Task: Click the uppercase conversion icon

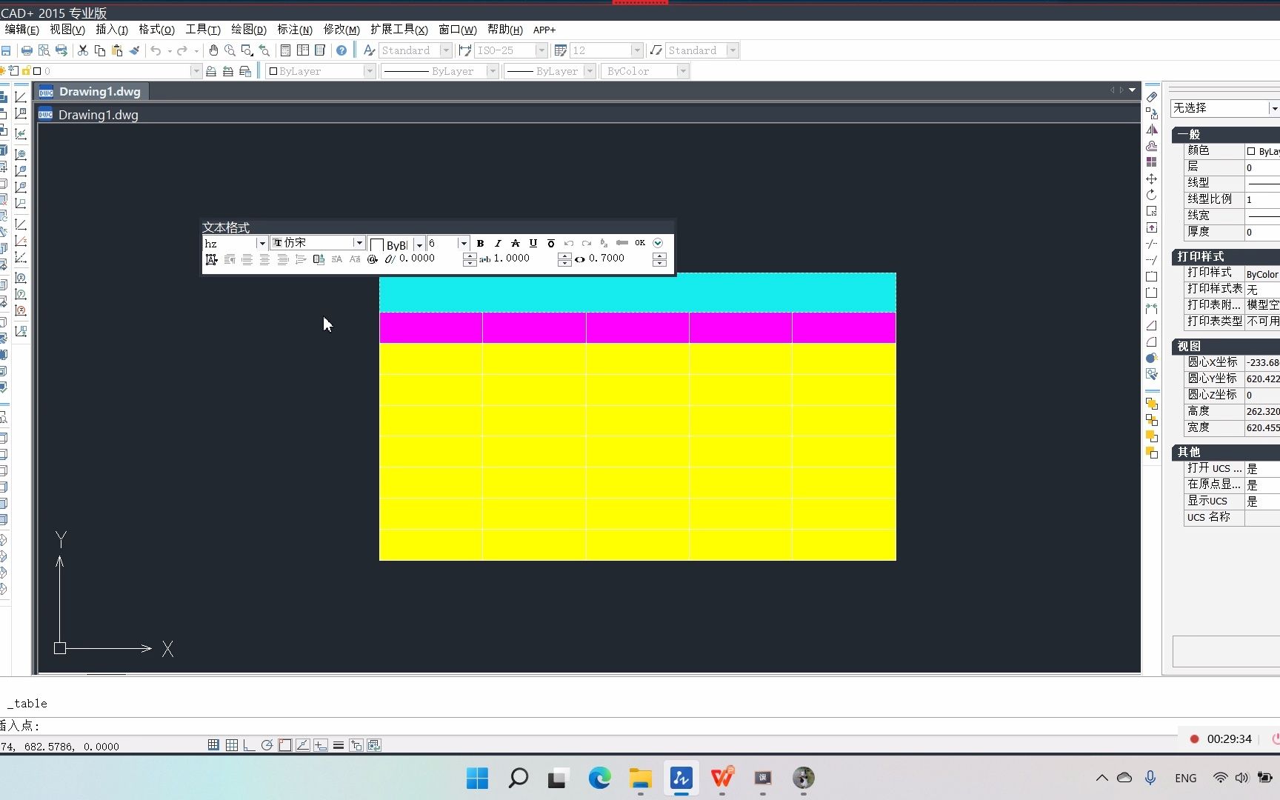Action: [337, 259]
